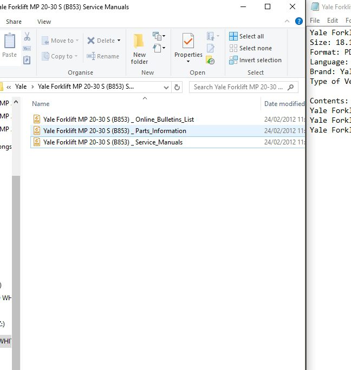Collapse the ribbon with the chevron
351x370 pixels.
287,21
